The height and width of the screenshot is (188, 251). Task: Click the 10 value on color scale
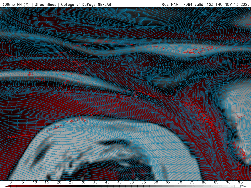[x=35, y=182]
